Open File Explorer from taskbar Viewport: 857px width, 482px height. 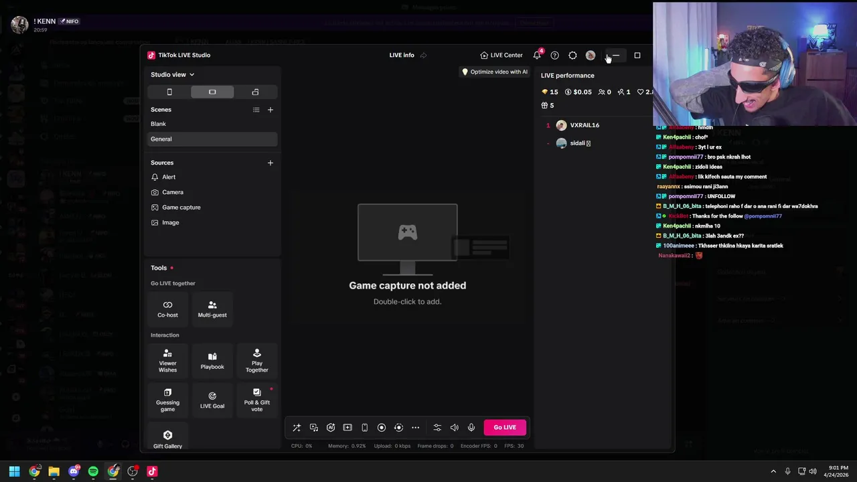tap(54, 471)
